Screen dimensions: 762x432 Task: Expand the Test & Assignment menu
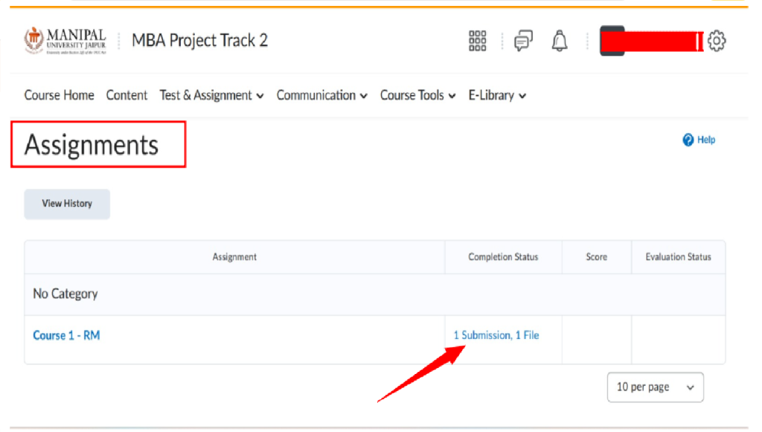click(x=212, y=95)
